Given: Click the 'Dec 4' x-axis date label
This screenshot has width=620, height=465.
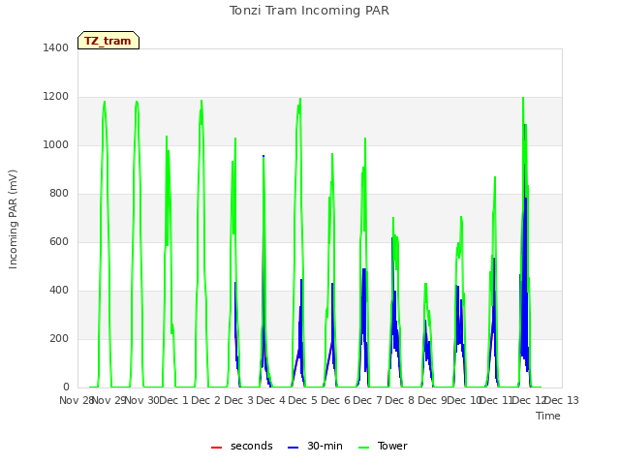Looking at the screenshot, I should coord(271,400).
